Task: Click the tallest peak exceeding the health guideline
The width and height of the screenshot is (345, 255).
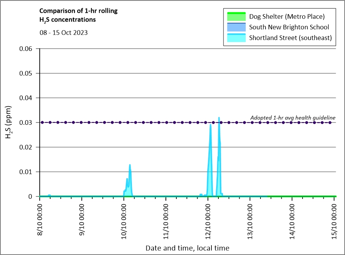Action: point(219,118)
